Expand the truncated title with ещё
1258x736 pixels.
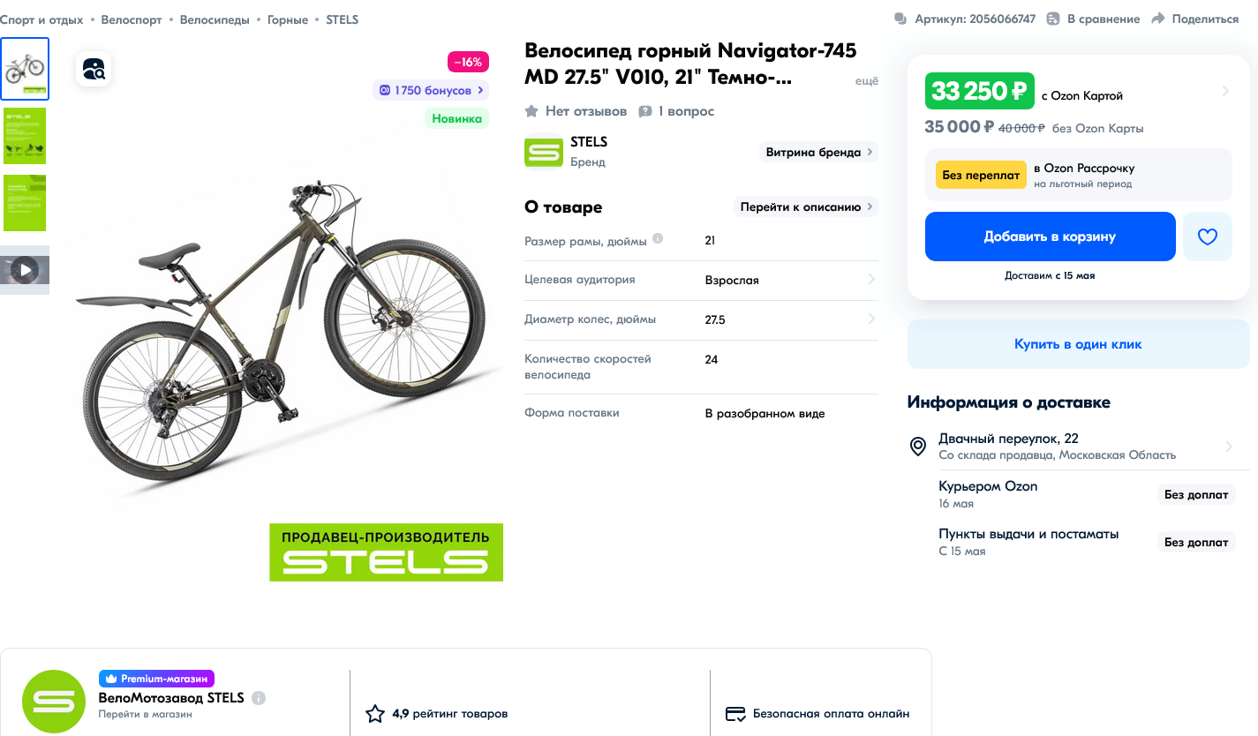tap(867, 81)
